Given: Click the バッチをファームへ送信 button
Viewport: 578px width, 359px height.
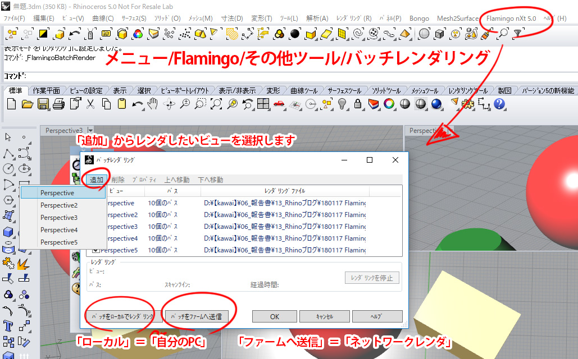Looking at the screenshot, I should (197, 316).
